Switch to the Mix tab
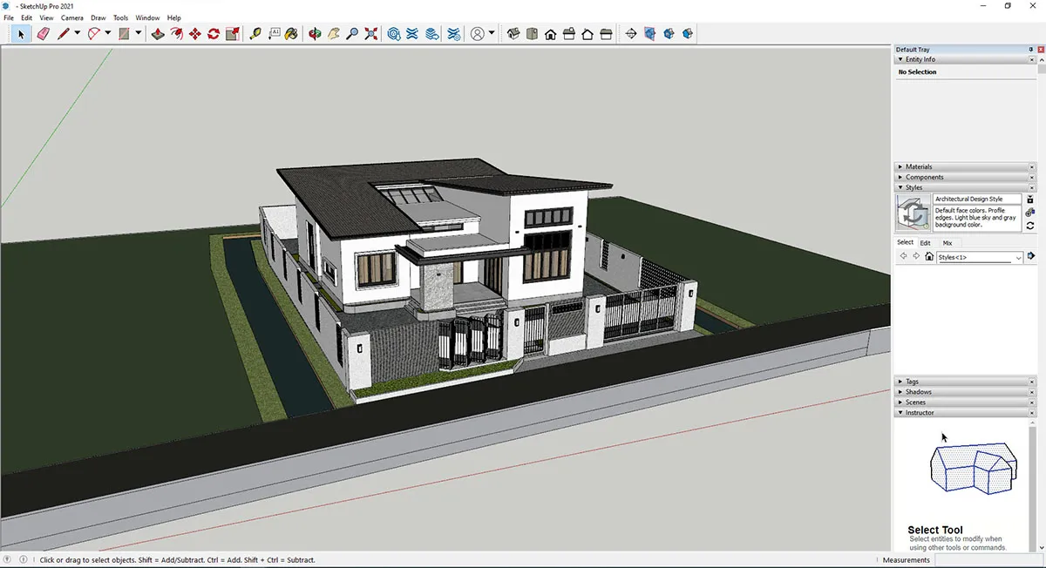This screenshot has width=1046, height=568. (948, 242)
